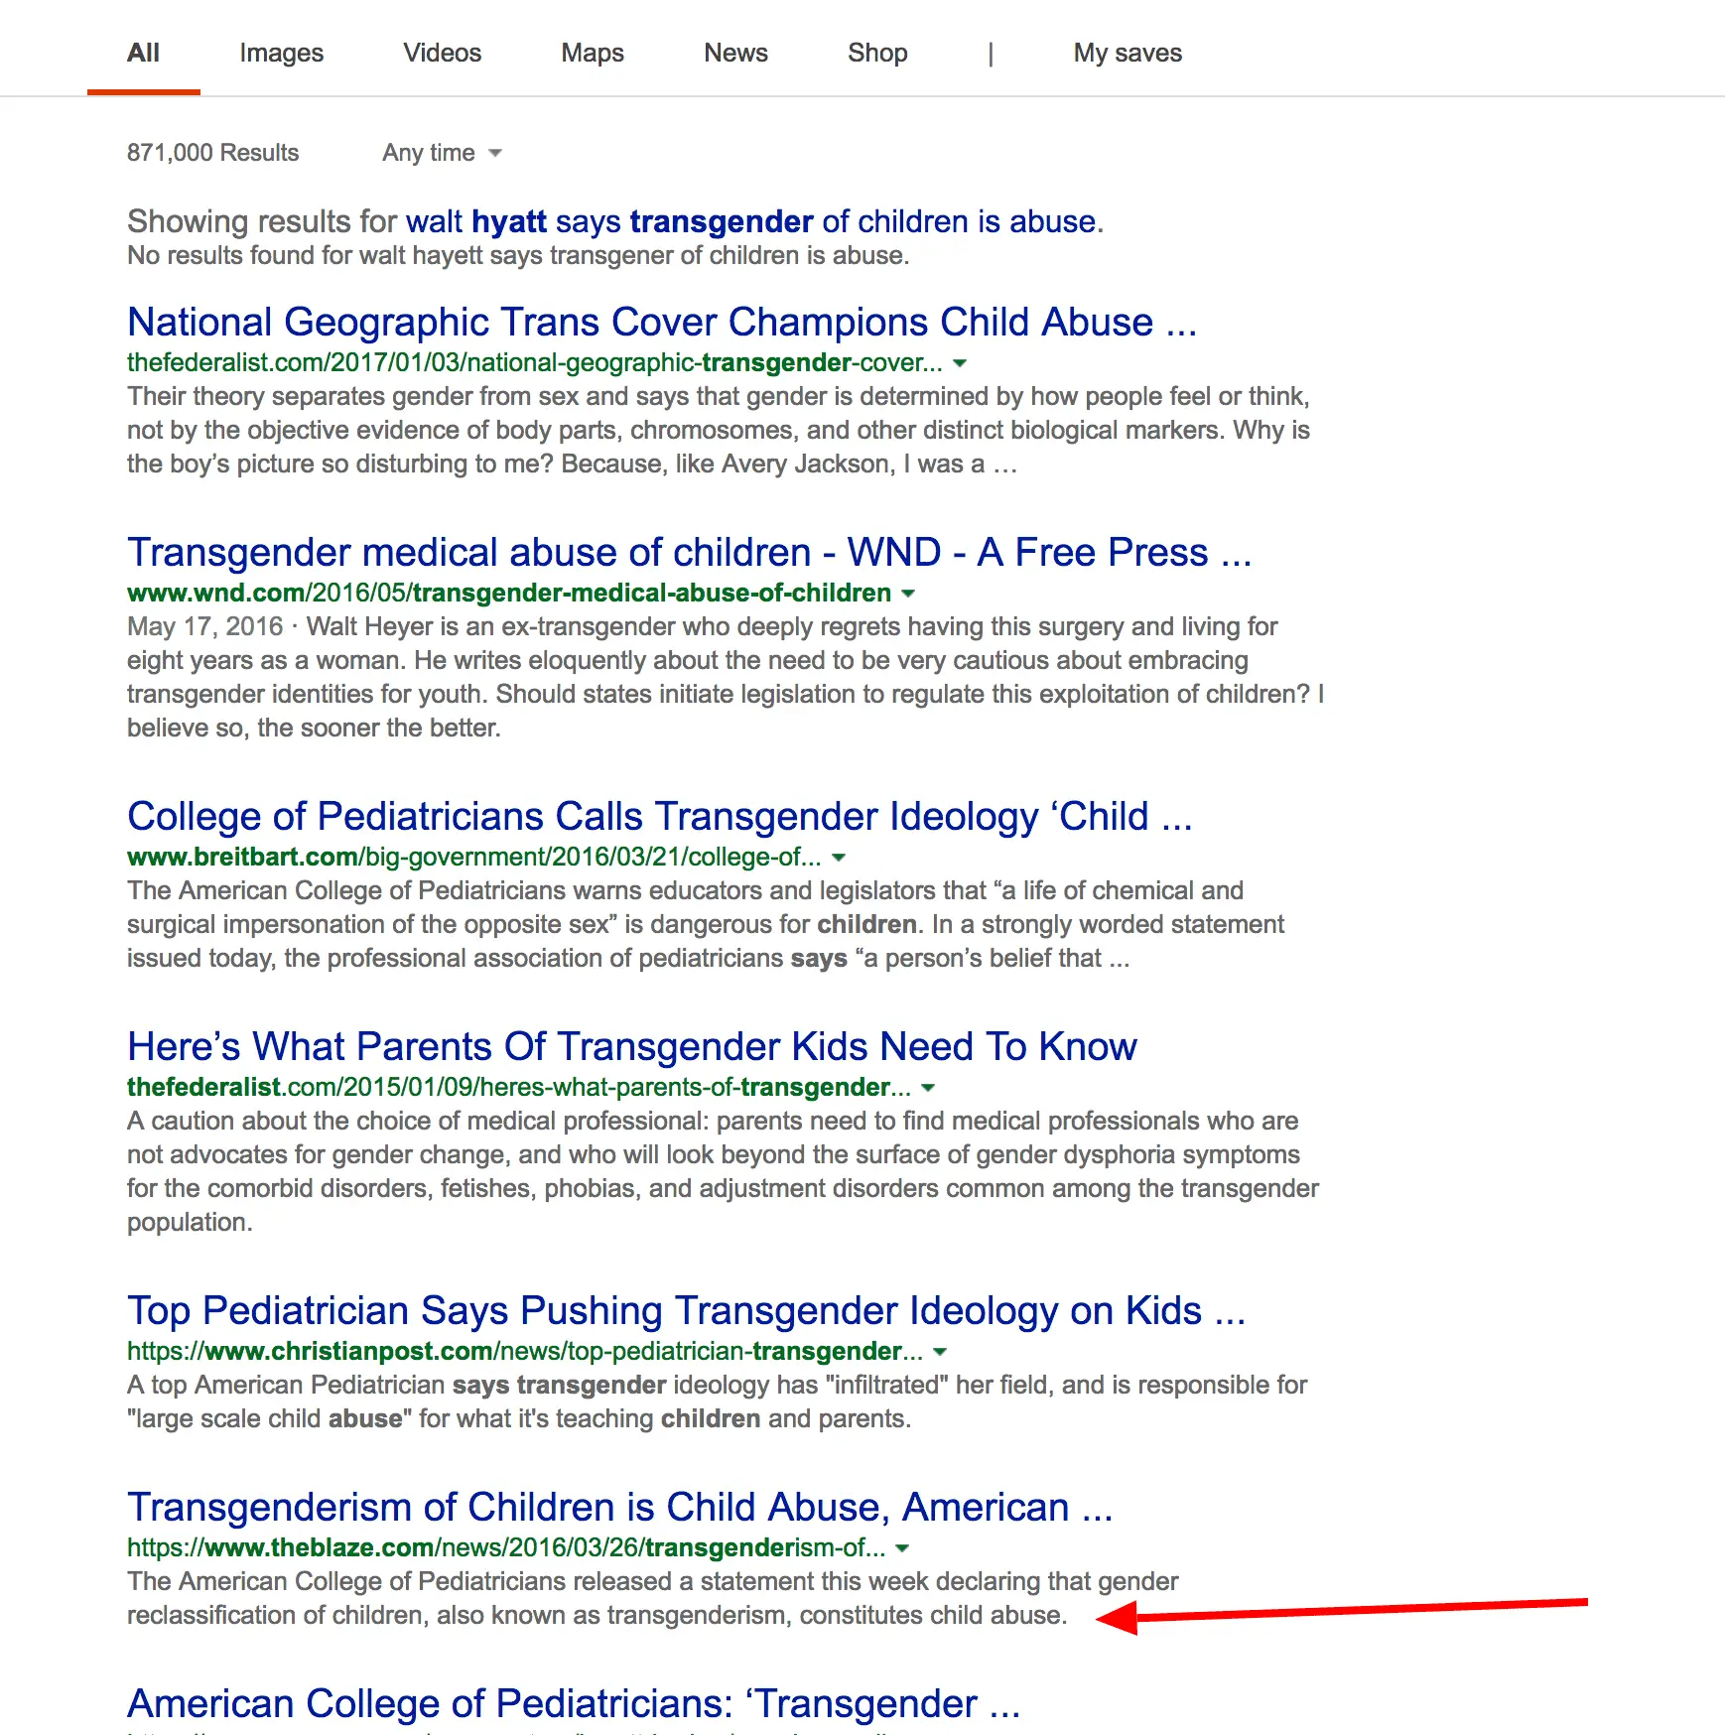
Task: Expand the dropdown arrow next to theblaze.com URL
Action: pyautogui.click(x=902, y=1548)
